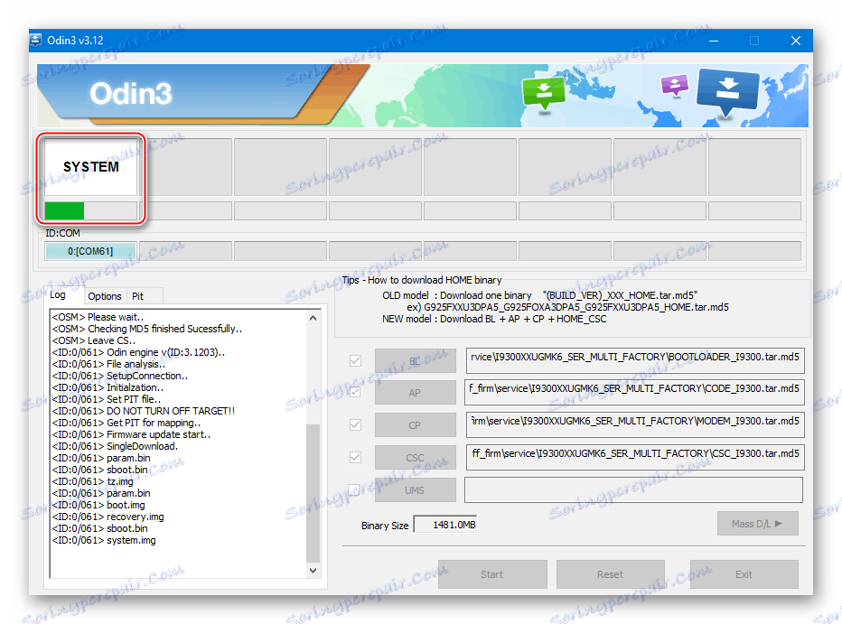Click the CODE_I9300 file path field
The width and height of the screenshot is (842, 624).
[x=635, y=393]
